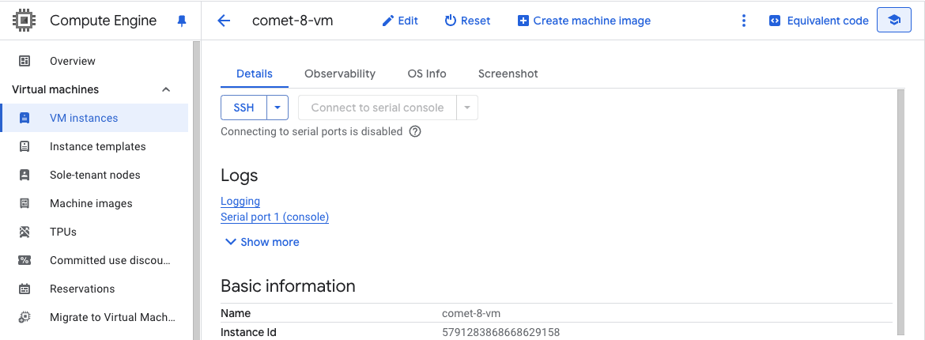Open the Screenshot tab

click(x=508, y=74)
